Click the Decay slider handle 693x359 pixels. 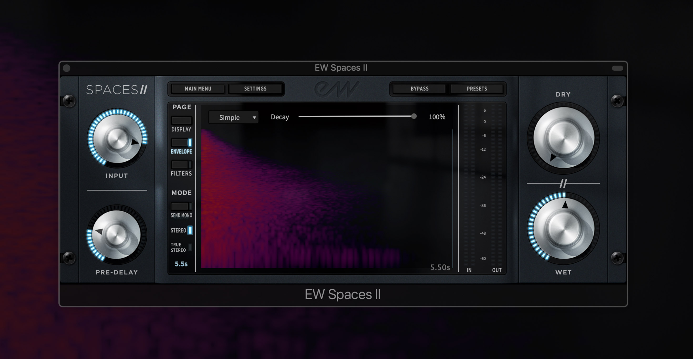414,116
